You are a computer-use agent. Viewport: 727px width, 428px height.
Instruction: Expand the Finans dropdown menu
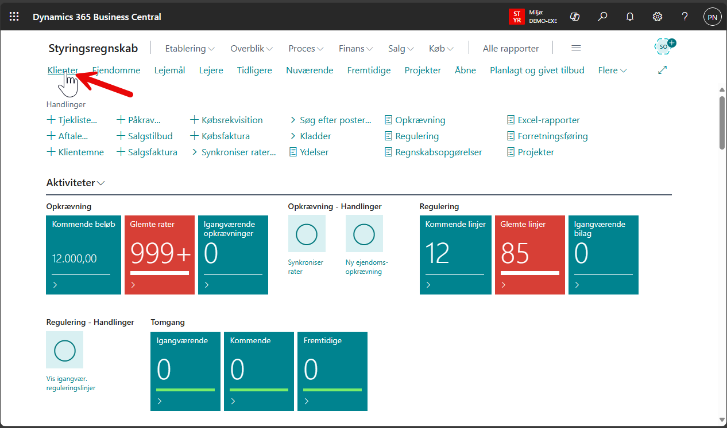click(355, 49)
